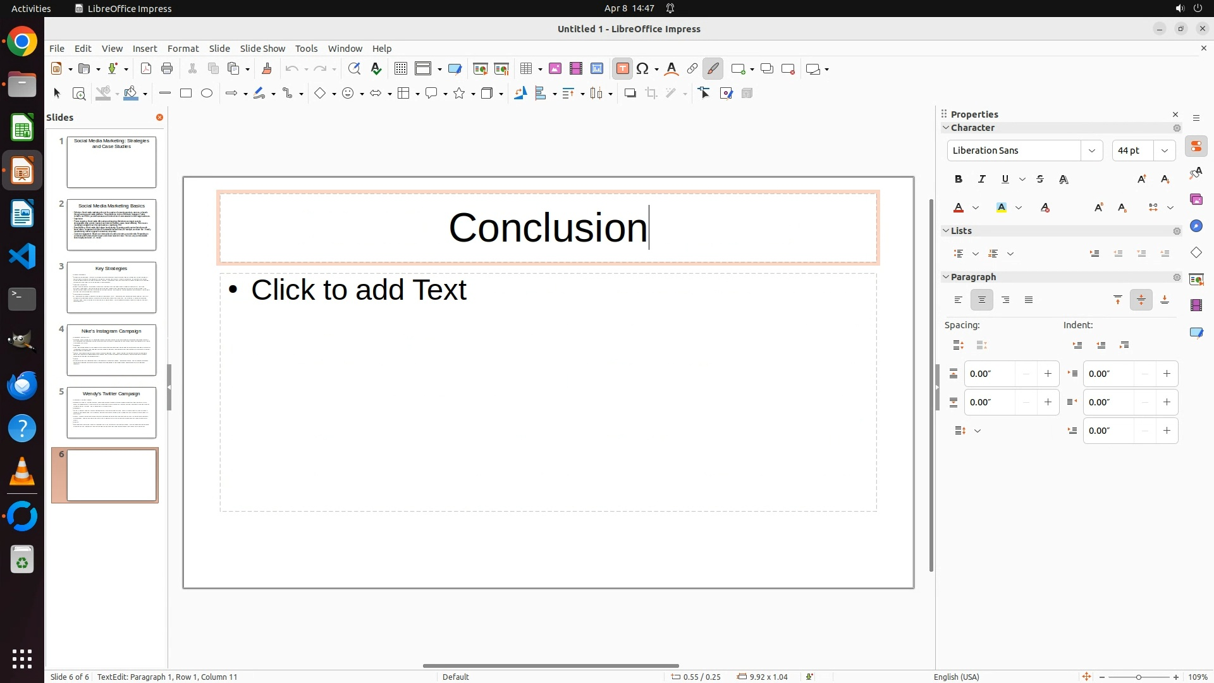Click the Insert Image toolbar icon
This screenshot has height=683, width=1214.
[555, 69]
